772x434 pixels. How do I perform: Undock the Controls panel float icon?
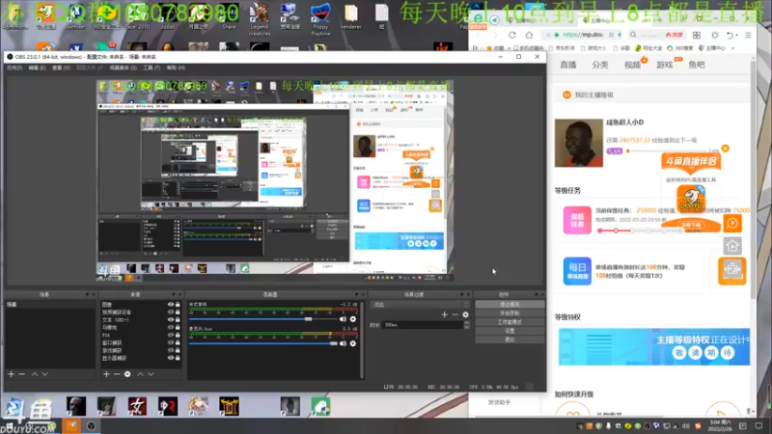(x=537, y=295)
